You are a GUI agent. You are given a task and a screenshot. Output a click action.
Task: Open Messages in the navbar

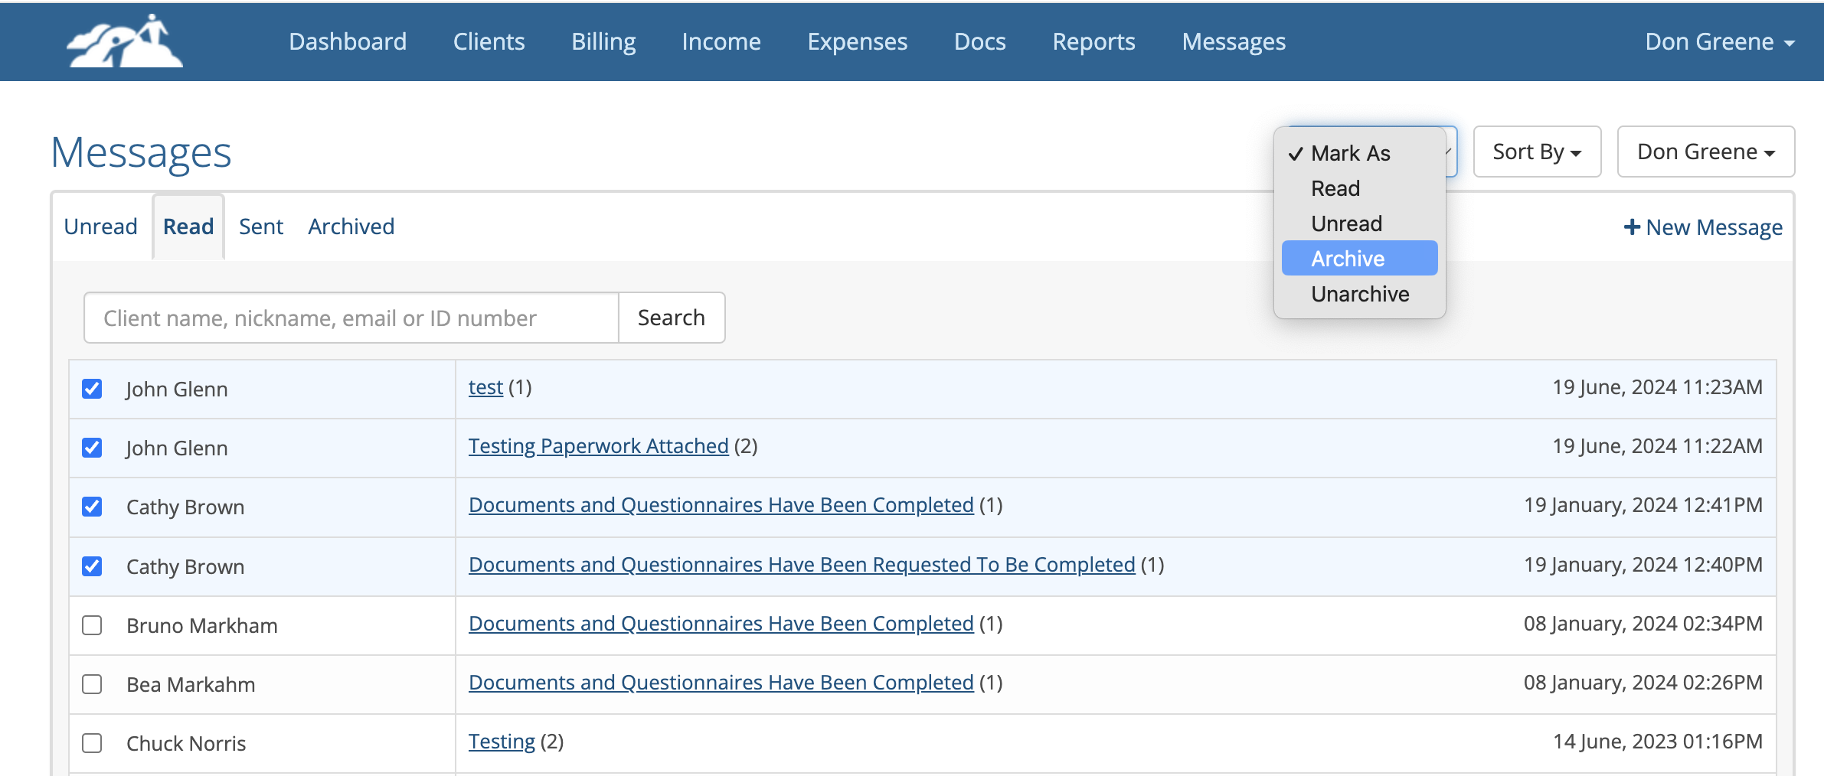point(1234,41)
